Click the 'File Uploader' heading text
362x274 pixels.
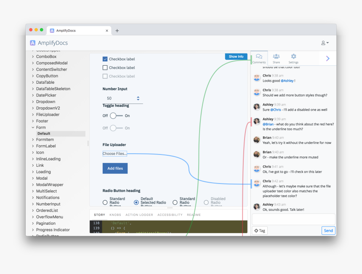(x=114, y=145)
